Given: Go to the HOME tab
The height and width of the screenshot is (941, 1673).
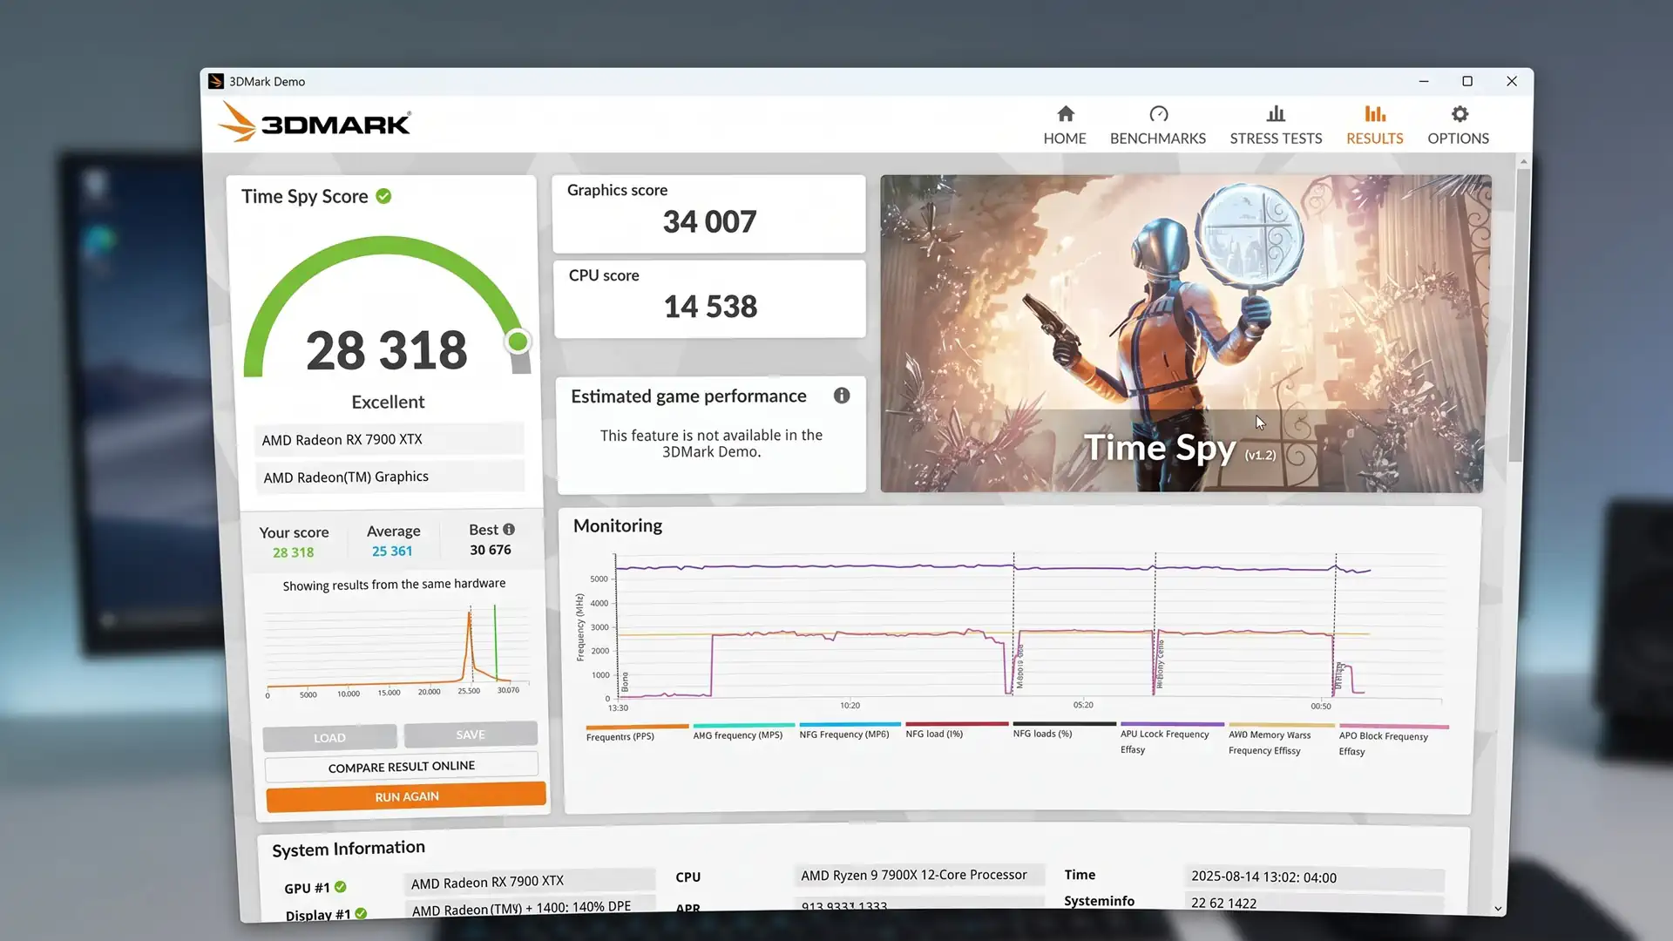Looking at the screenshot, I should click(x=1065, y=125).
